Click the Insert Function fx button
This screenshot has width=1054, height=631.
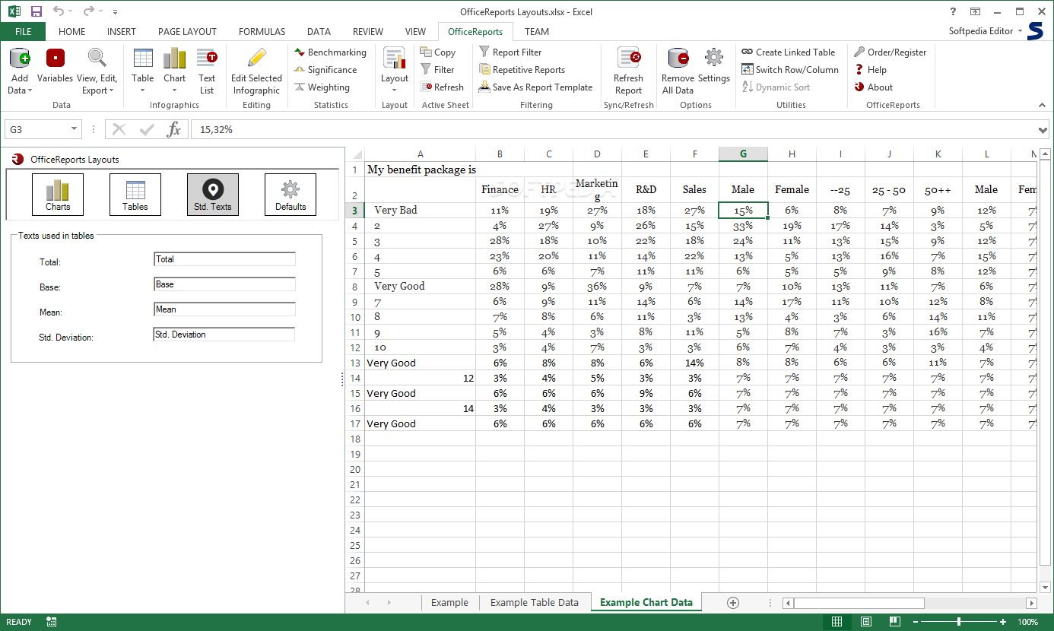click(x=174, y=129)
